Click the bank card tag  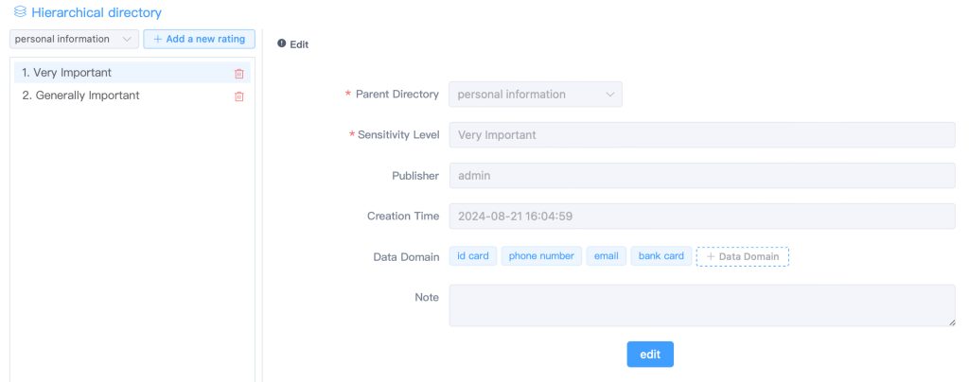tap(661, 256)
